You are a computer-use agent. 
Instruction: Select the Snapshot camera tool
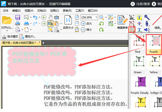[x=57, y=18]
